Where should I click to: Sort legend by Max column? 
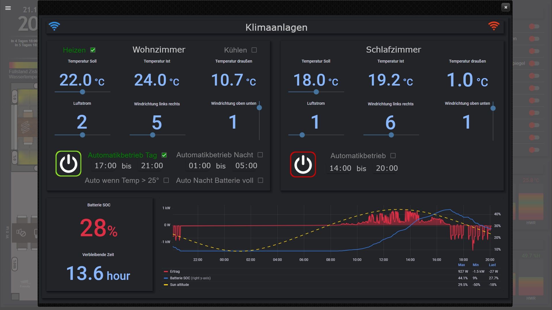(461, 265)
